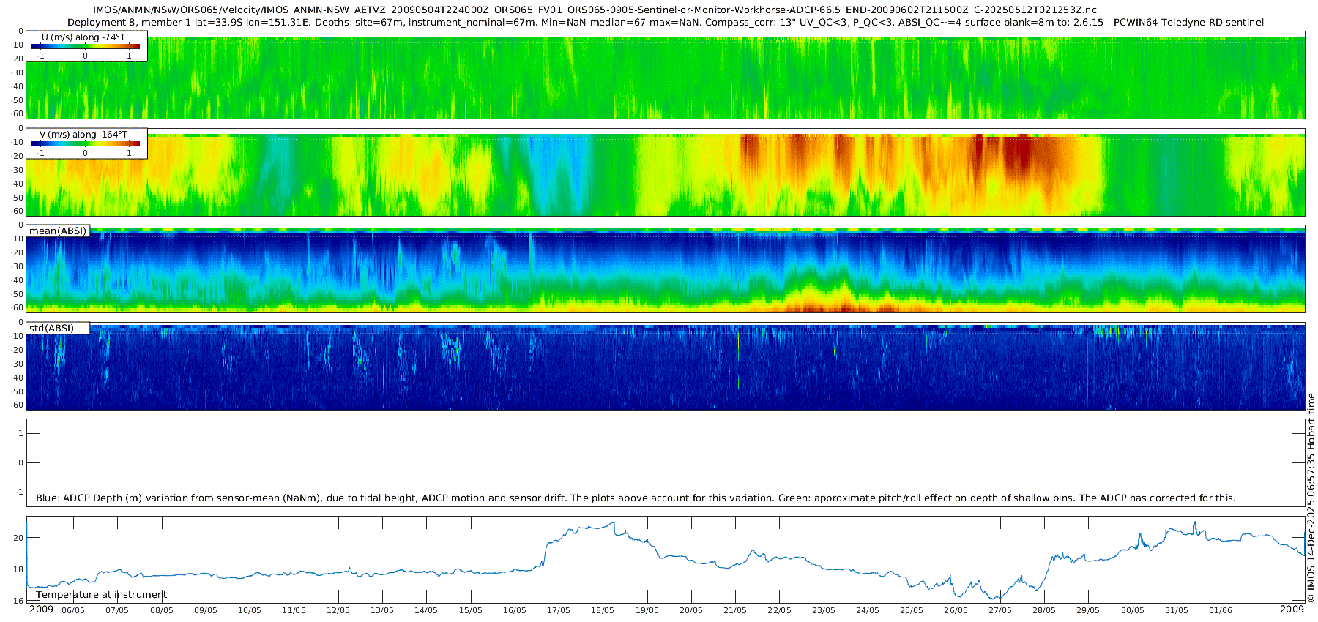Click the 31/05 date tick label
This screenshot has width=1318, height=622.
point(1177,610)
